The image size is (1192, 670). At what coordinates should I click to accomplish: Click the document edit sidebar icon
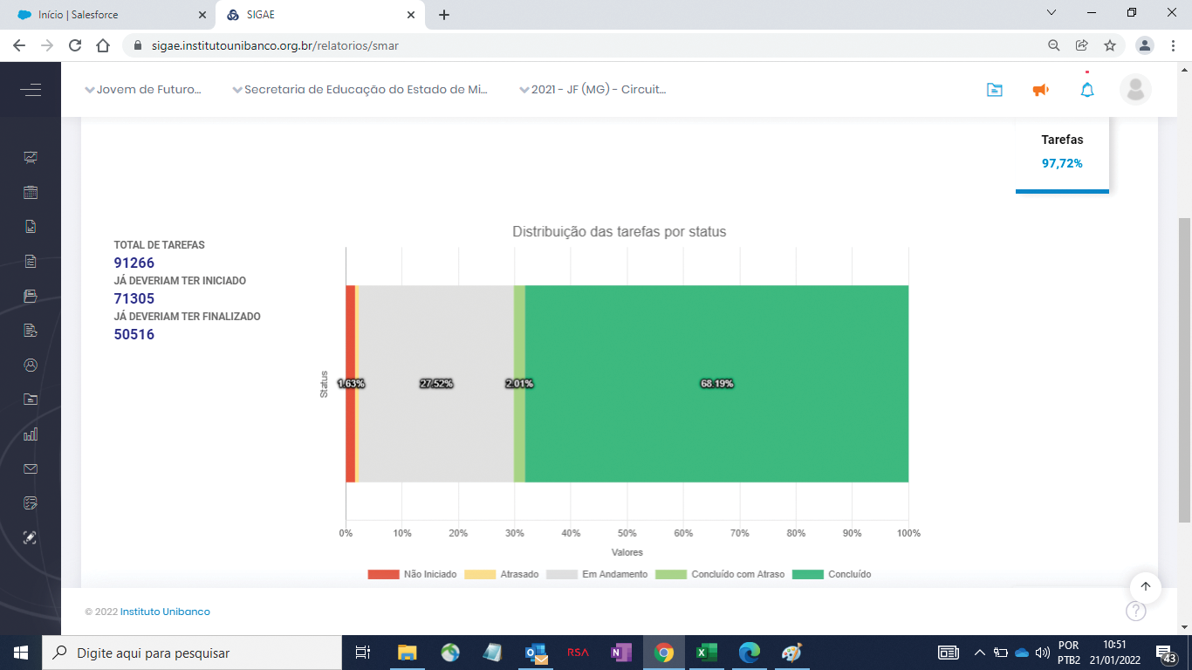click(x=31, y=331)
